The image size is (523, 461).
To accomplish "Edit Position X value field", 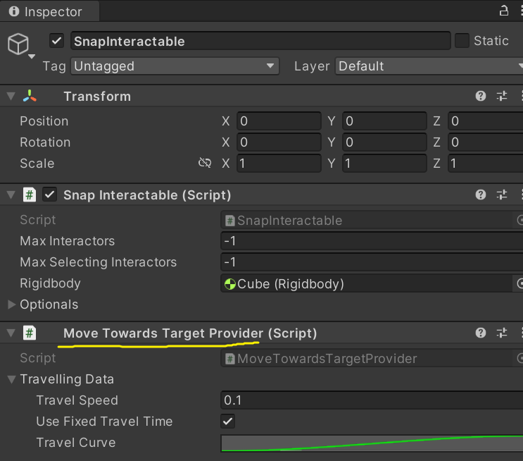I will click(x=279, y=121).
